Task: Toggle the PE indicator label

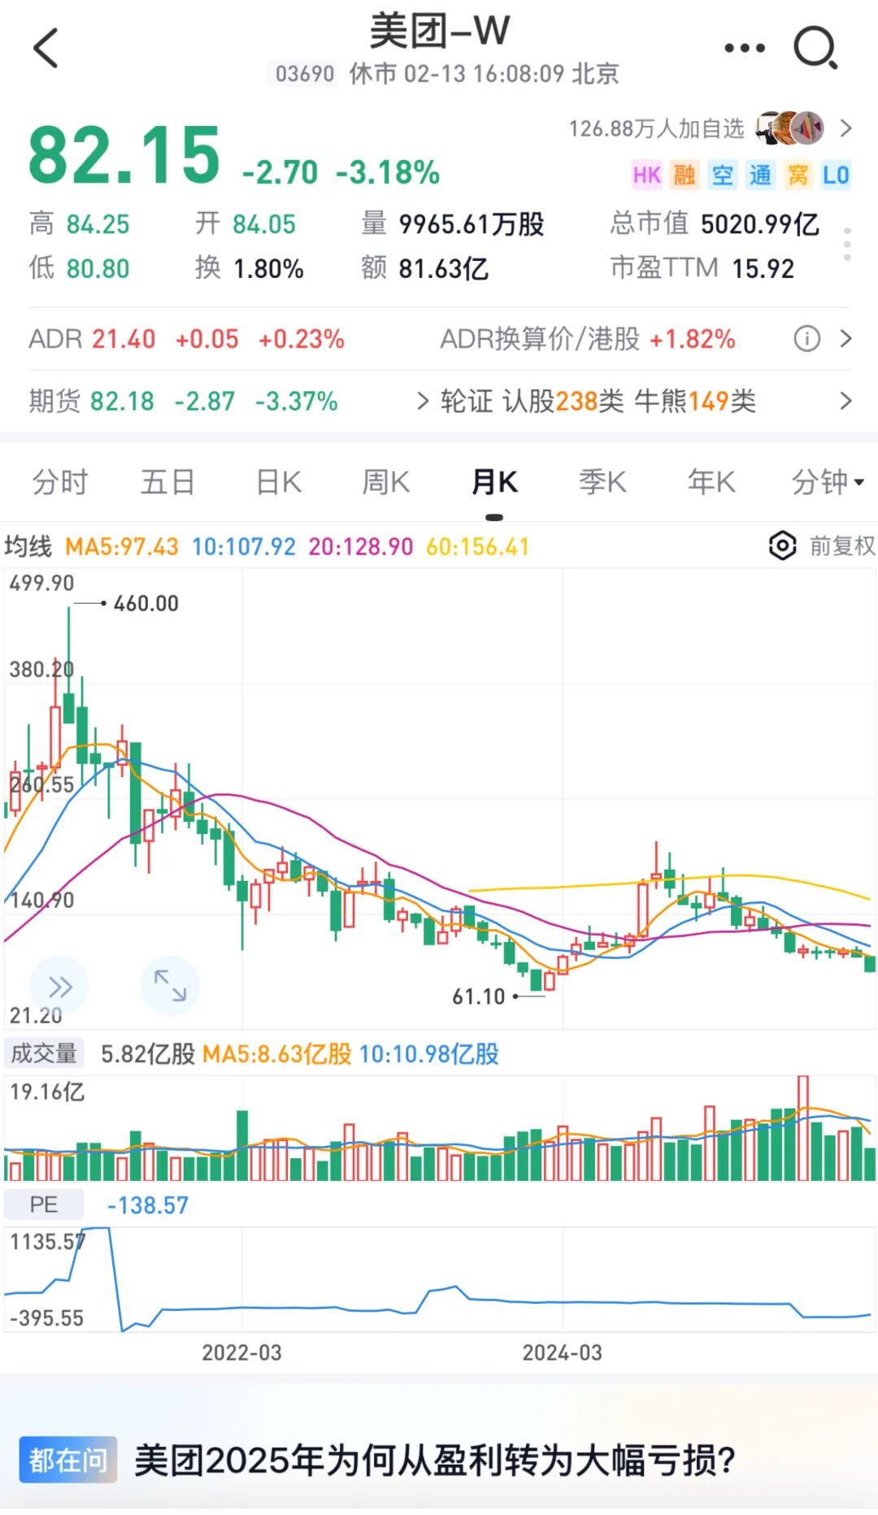Action: pyautogui.click(x=44, y=1205)
